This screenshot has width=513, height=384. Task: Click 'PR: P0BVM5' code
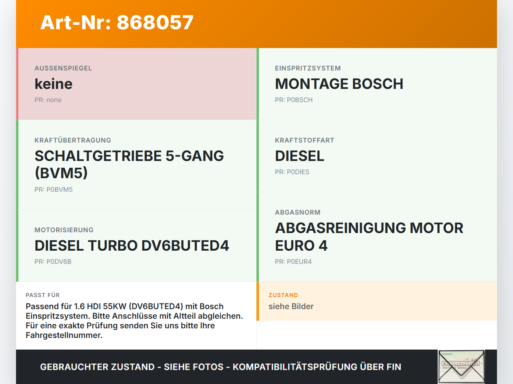54,189
